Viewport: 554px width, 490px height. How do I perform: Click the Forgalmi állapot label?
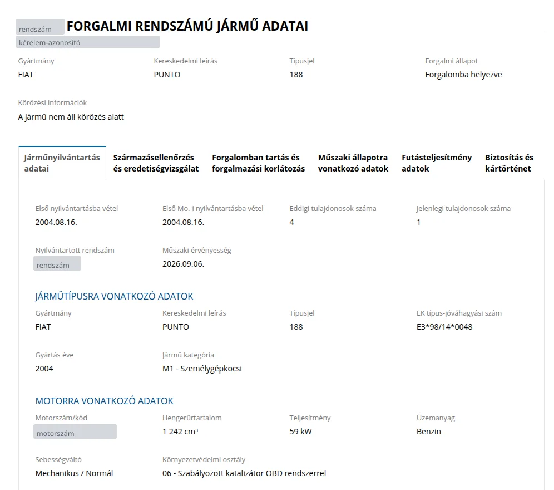(x=451, y=61)
